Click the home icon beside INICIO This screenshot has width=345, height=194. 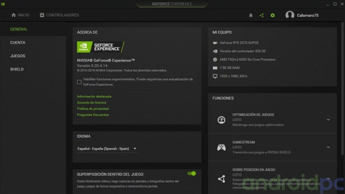pyautogui.click(x=14, y=15)
